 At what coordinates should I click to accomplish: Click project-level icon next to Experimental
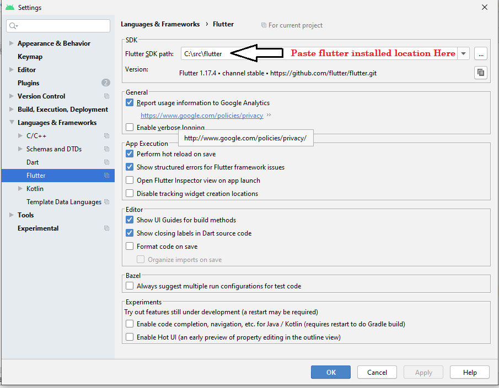pos(106,228)
